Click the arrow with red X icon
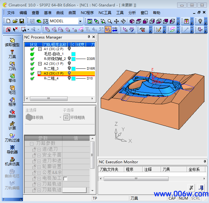The width and height of the screenshot is (209, 203). (15, 29)
